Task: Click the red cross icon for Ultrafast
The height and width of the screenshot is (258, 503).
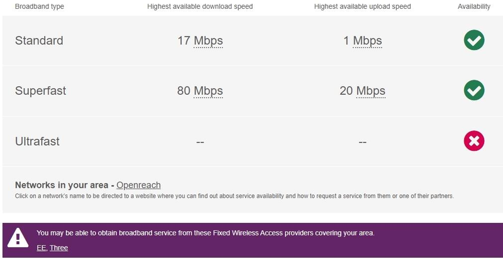Action: click(x=474, y=141)
